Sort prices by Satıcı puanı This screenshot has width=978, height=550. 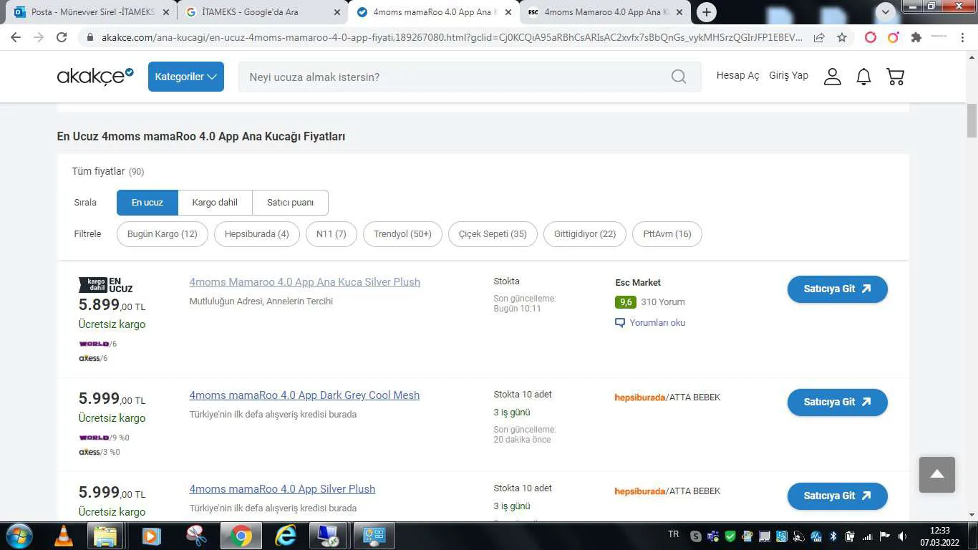(290, 203)
